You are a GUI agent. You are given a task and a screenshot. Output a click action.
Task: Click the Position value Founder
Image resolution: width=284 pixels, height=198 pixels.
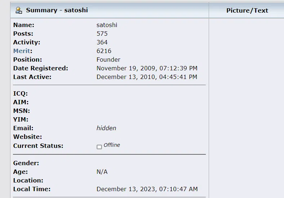point(108,60)
